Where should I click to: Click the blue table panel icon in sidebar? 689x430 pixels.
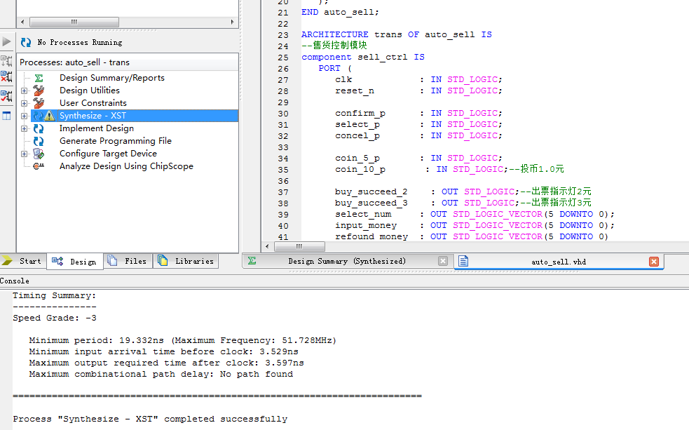[6, 116]
